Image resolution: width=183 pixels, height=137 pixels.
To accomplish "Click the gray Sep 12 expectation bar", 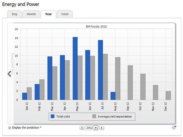I will (130, 83).
